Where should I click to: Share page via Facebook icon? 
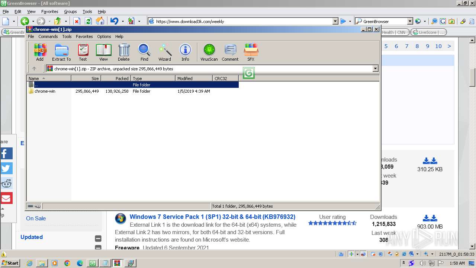pyautogui.click(x=6, y=153)
